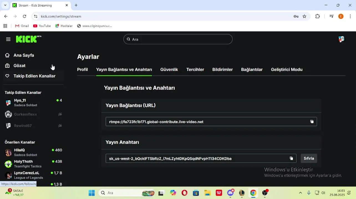
Task: Open Discord from the taskbar
Action: (x=230, y=193)
